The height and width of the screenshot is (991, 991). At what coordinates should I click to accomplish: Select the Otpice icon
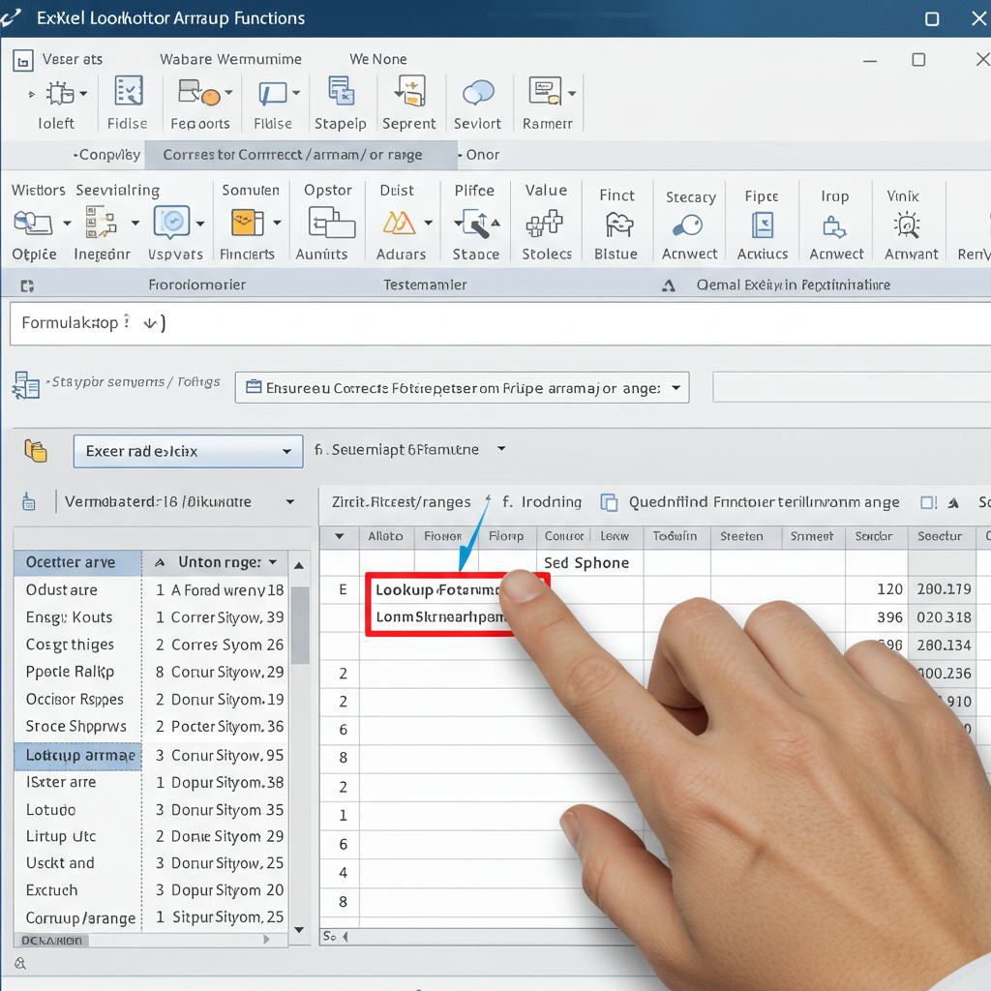(x=33, y=224)
